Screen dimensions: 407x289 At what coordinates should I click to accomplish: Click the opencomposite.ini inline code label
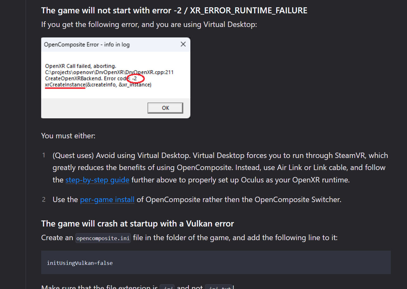tap(103, 238)
